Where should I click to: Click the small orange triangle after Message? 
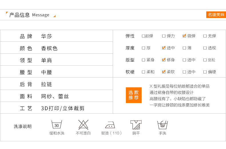54,16
